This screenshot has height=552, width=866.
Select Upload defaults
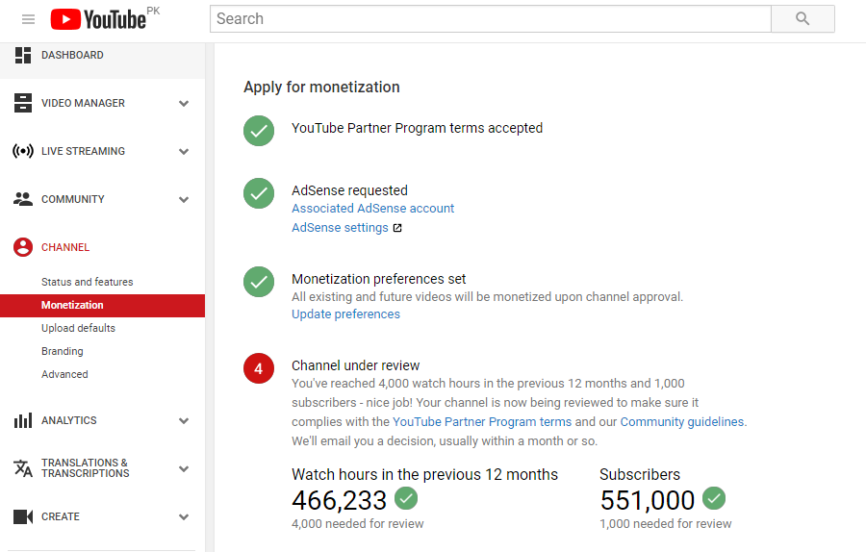point(79,328)
